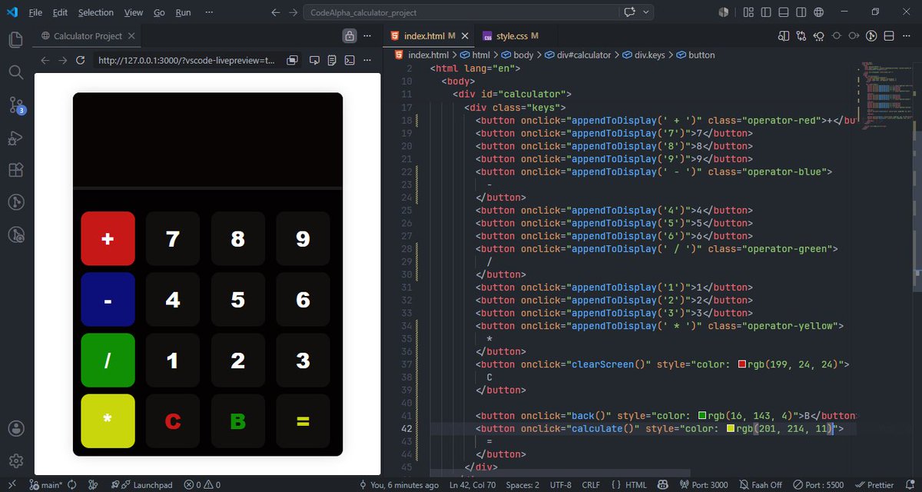Click Prettier in the status bar

coord(874,485)
